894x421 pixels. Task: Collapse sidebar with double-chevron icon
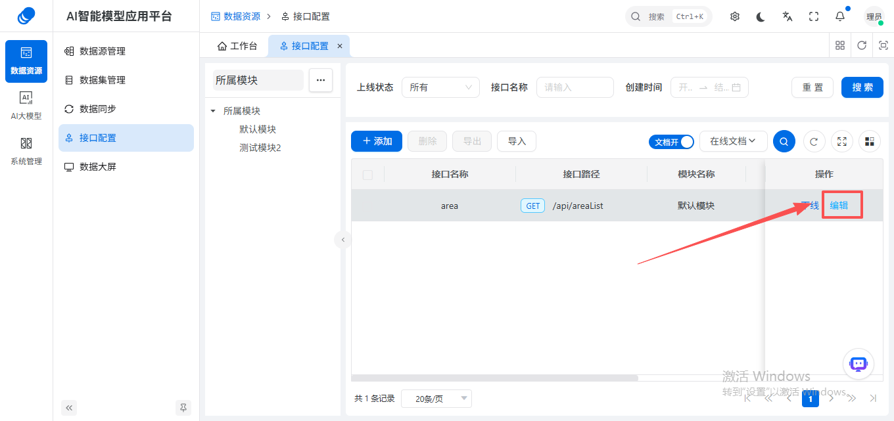tap(69, 408)
